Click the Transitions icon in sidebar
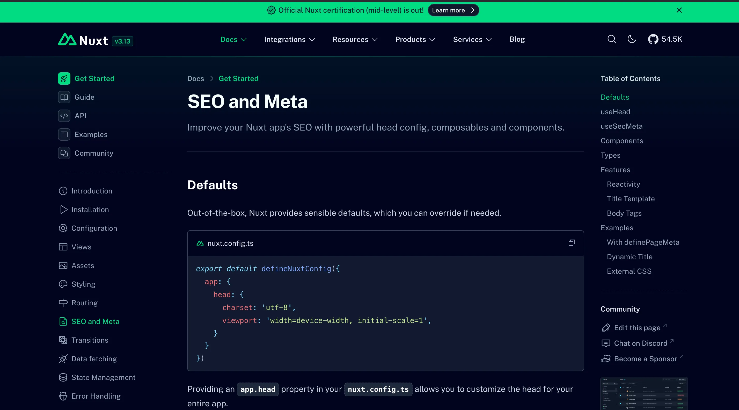 point(63,340)
